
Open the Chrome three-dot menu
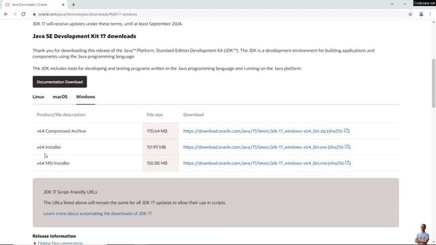[430, 14]
